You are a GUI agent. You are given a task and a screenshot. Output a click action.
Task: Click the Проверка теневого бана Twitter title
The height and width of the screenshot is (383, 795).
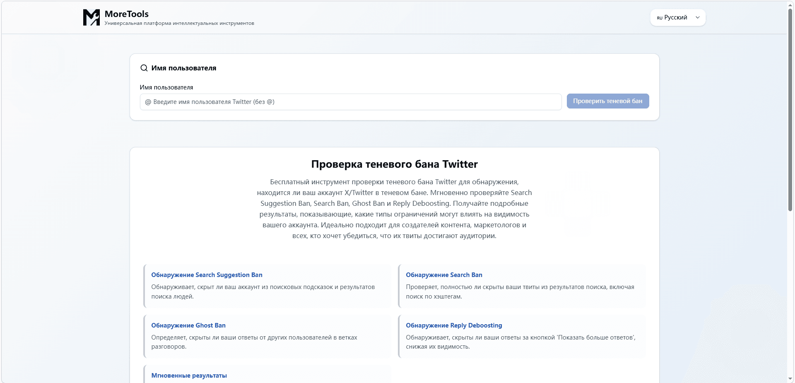[x=394, y=164]
